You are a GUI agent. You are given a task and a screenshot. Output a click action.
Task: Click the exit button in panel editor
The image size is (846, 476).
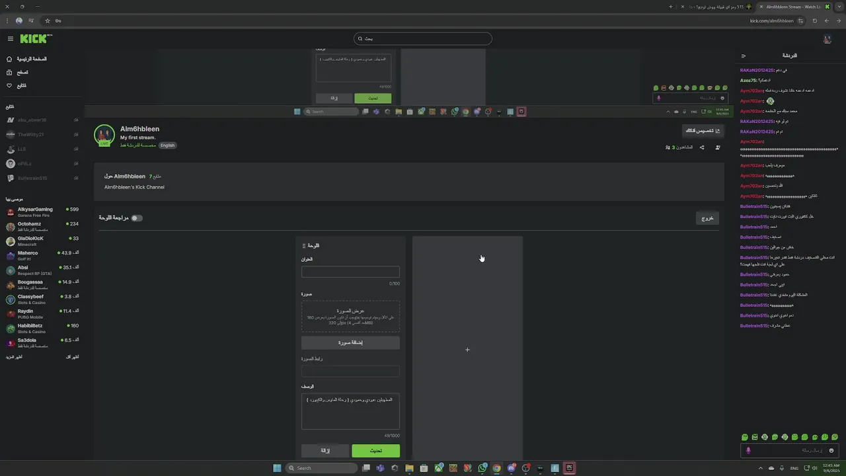[x=707, y=218]
